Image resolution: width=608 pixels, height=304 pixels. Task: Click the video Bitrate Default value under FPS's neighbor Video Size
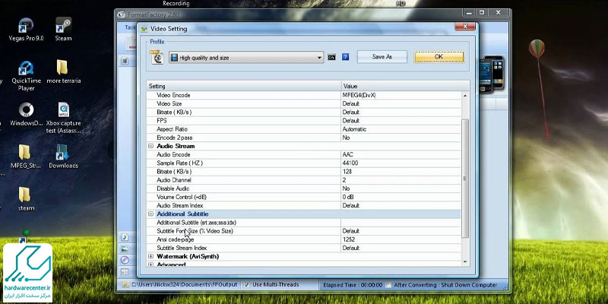click(401, 112)
